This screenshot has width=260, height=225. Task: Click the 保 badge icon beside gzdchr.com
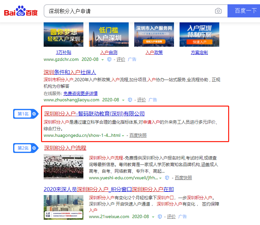click(x=109, y=59)
